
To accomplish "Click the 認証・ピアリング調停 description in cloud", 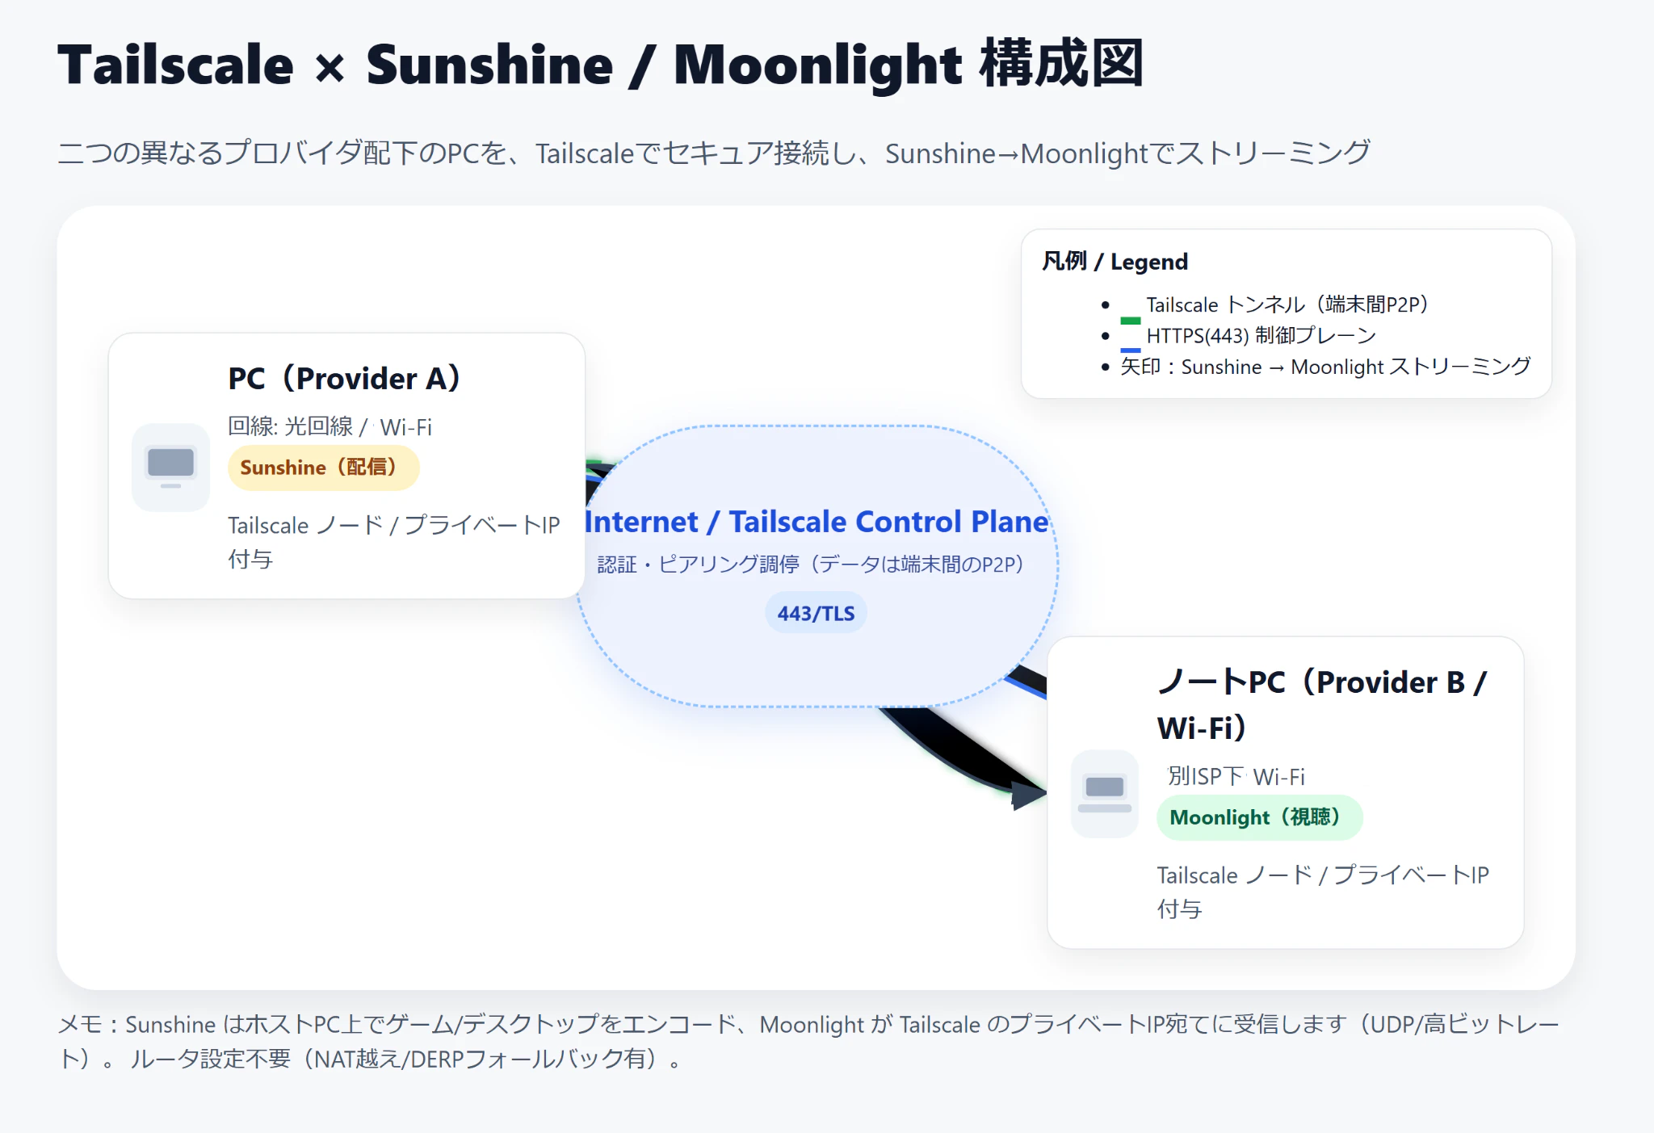I will [x=811, y=564].
